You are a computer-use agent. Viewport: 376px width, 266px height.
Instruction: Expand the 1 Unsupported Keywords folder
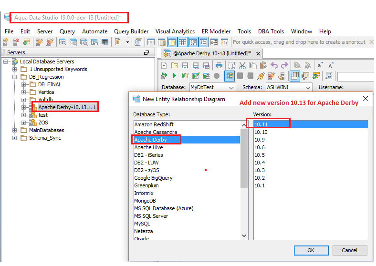point(15,69)
